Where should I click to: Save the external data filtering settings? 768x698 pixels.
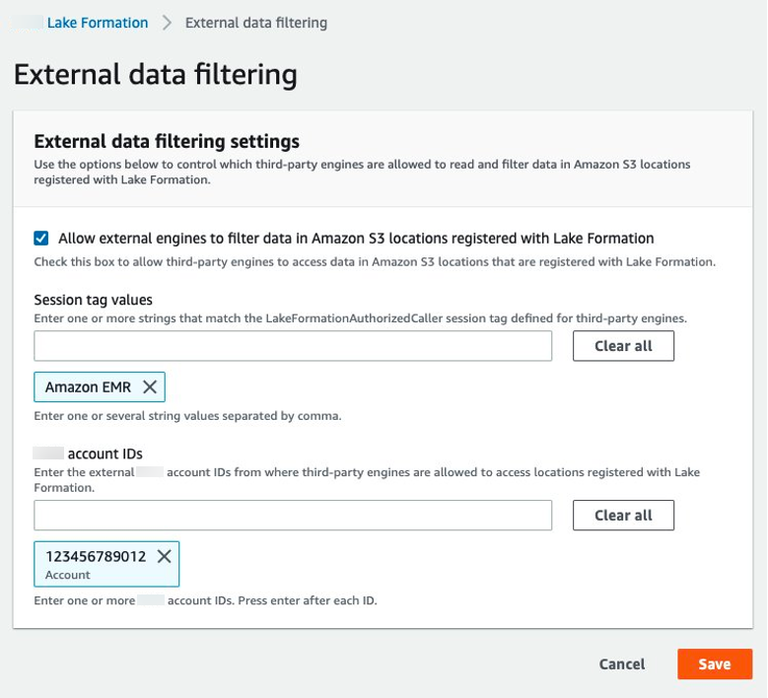click(x=715, y=664)
